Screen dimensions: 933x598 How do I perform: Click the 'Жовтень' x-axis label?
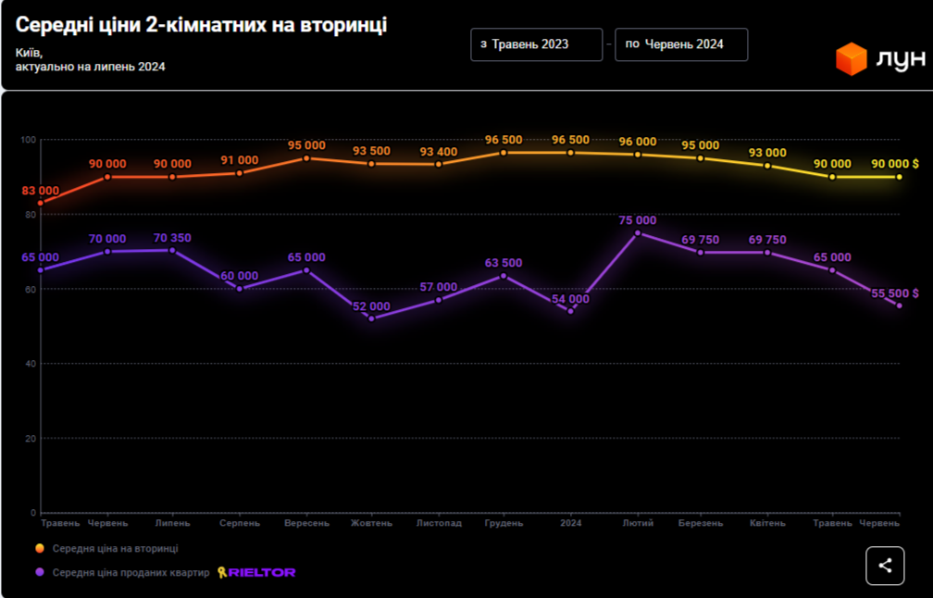coord(371,523)
